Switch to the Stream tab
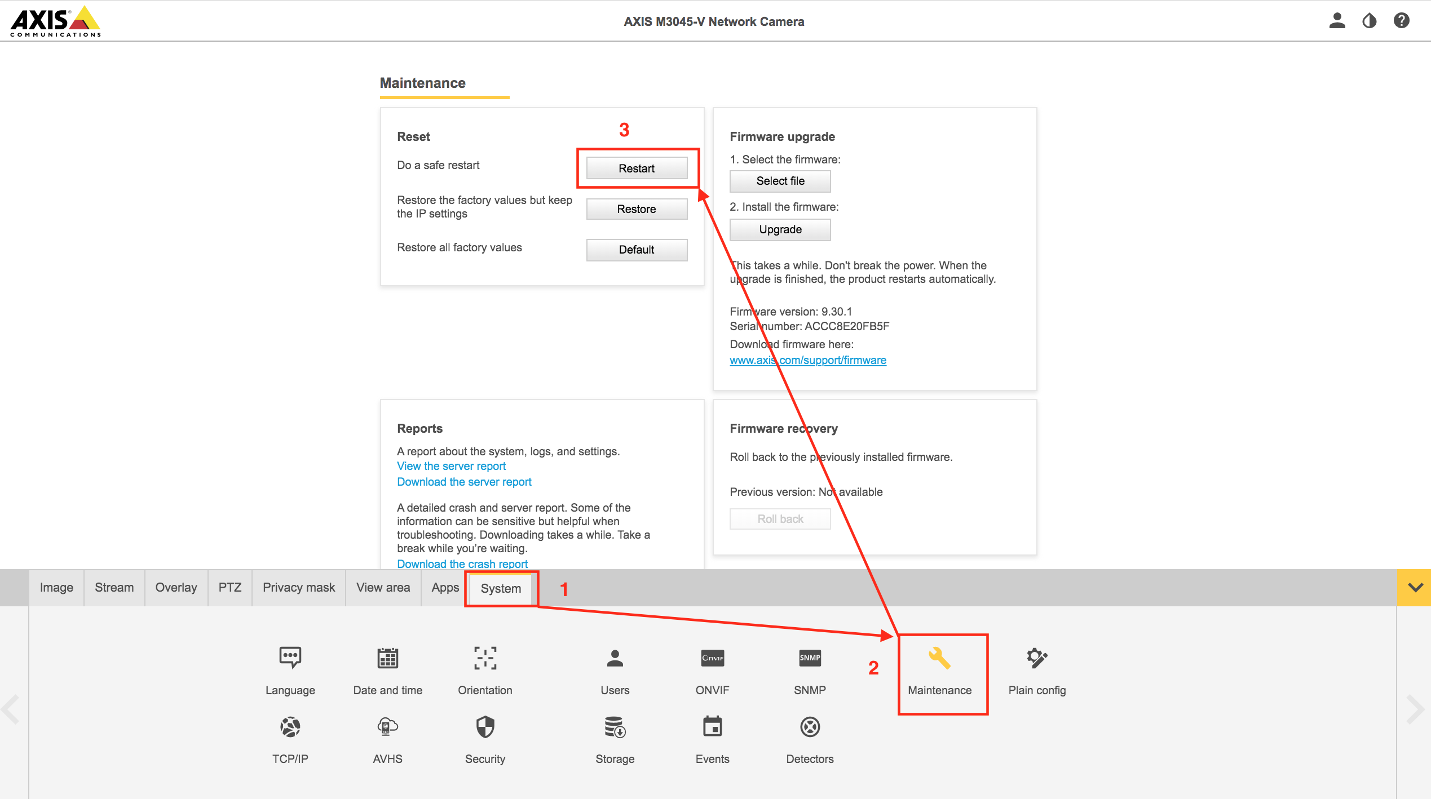This screenshot has width=1431, height=799. click(114, 588)
